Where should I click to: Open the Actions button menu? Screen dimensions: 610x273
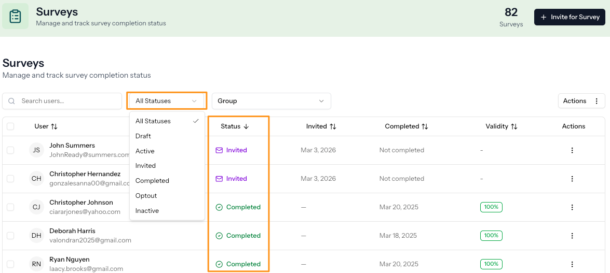(581, 101)
